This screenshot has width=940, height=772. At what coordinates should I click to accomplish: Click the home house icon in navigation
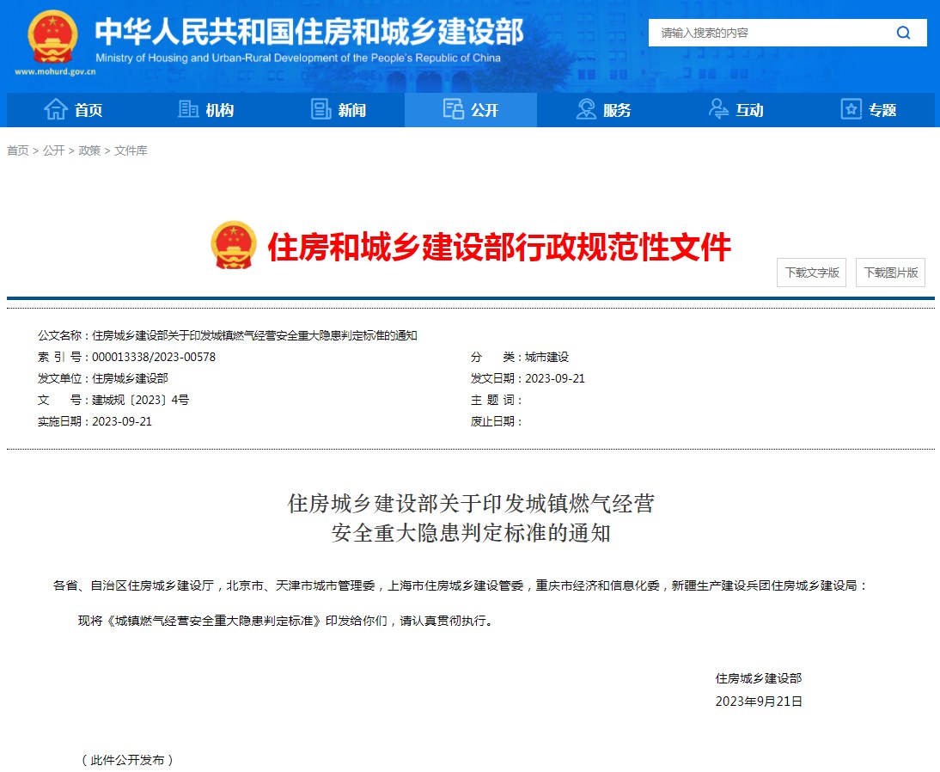(56, 109)
